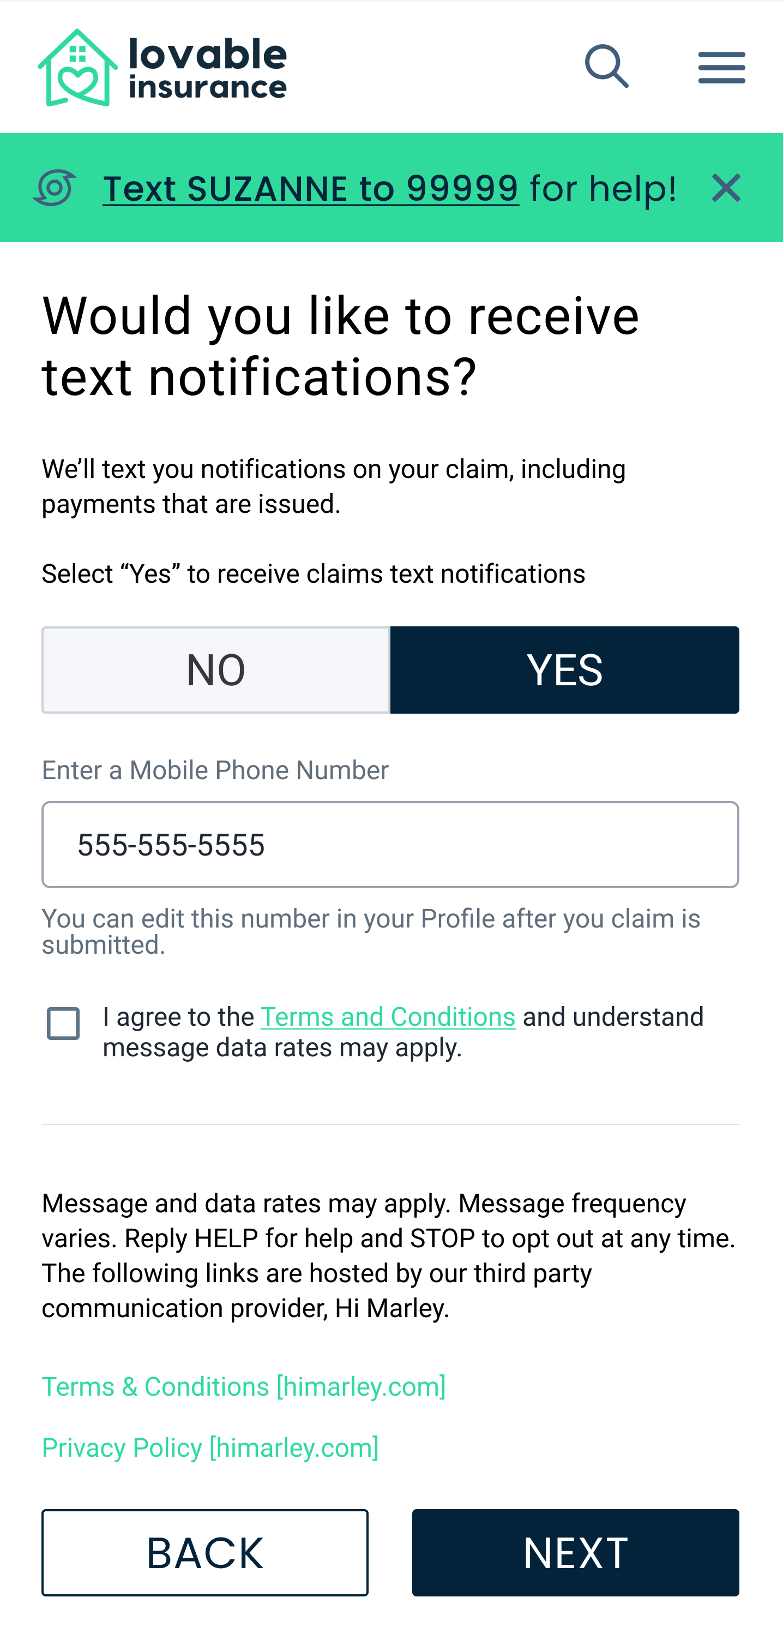
Task: Open Privacy Policy [himarley.com] link
Action: 210,1447
